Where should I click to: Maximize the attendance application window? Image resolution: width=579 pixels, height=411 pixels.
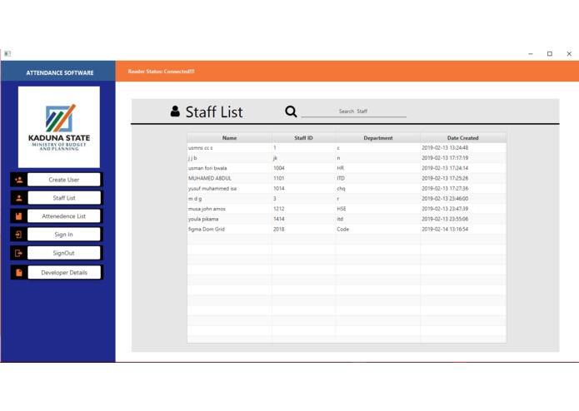550,54
